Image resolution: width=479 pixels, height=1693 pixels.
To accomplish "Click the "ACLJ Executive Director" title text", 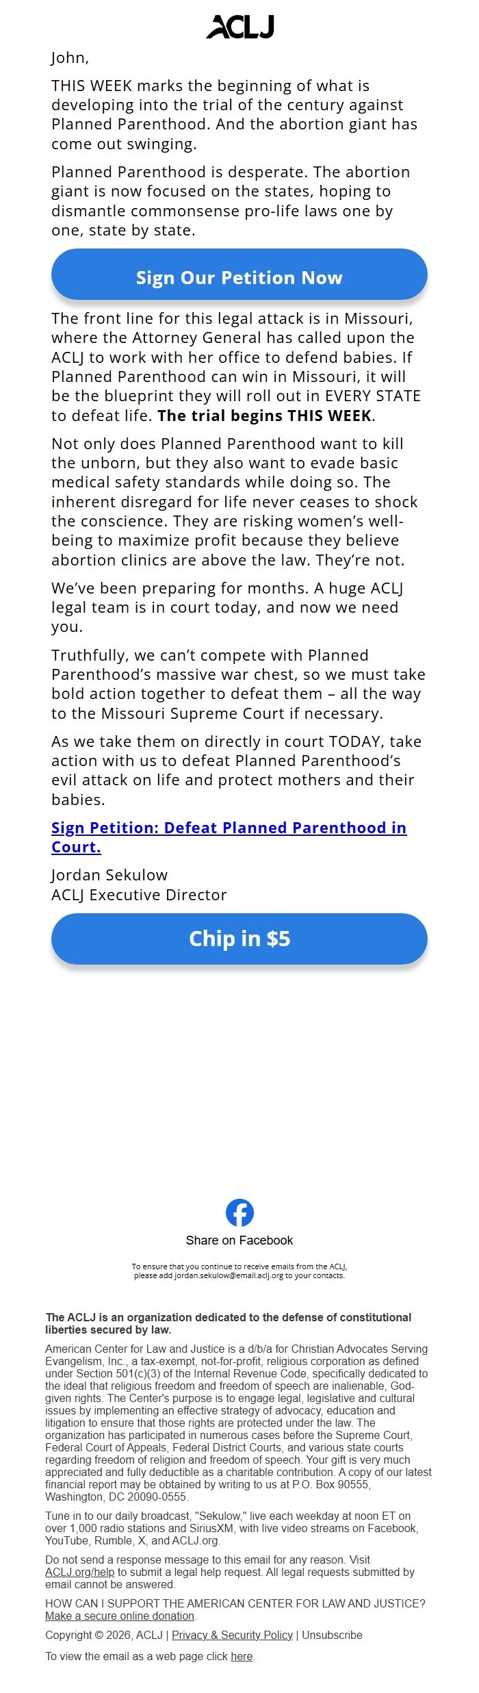I will (139, 893).
